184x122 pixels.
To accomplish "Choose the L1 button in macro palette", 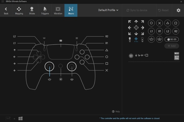I will (151, 31).
